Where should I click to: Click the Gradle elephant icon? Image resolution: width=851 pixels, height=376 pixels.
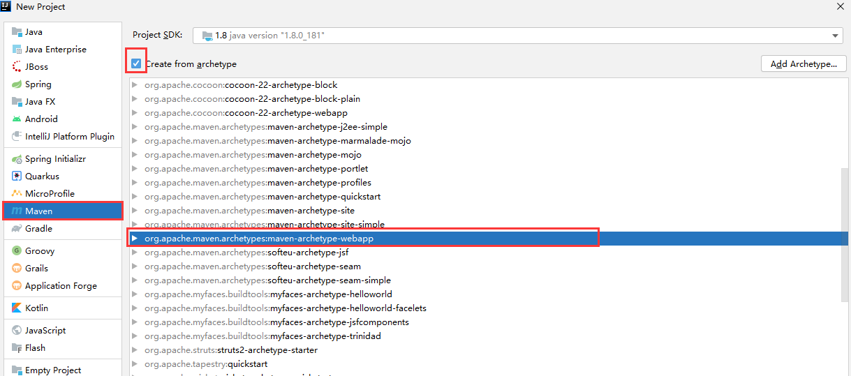(17, 229)
